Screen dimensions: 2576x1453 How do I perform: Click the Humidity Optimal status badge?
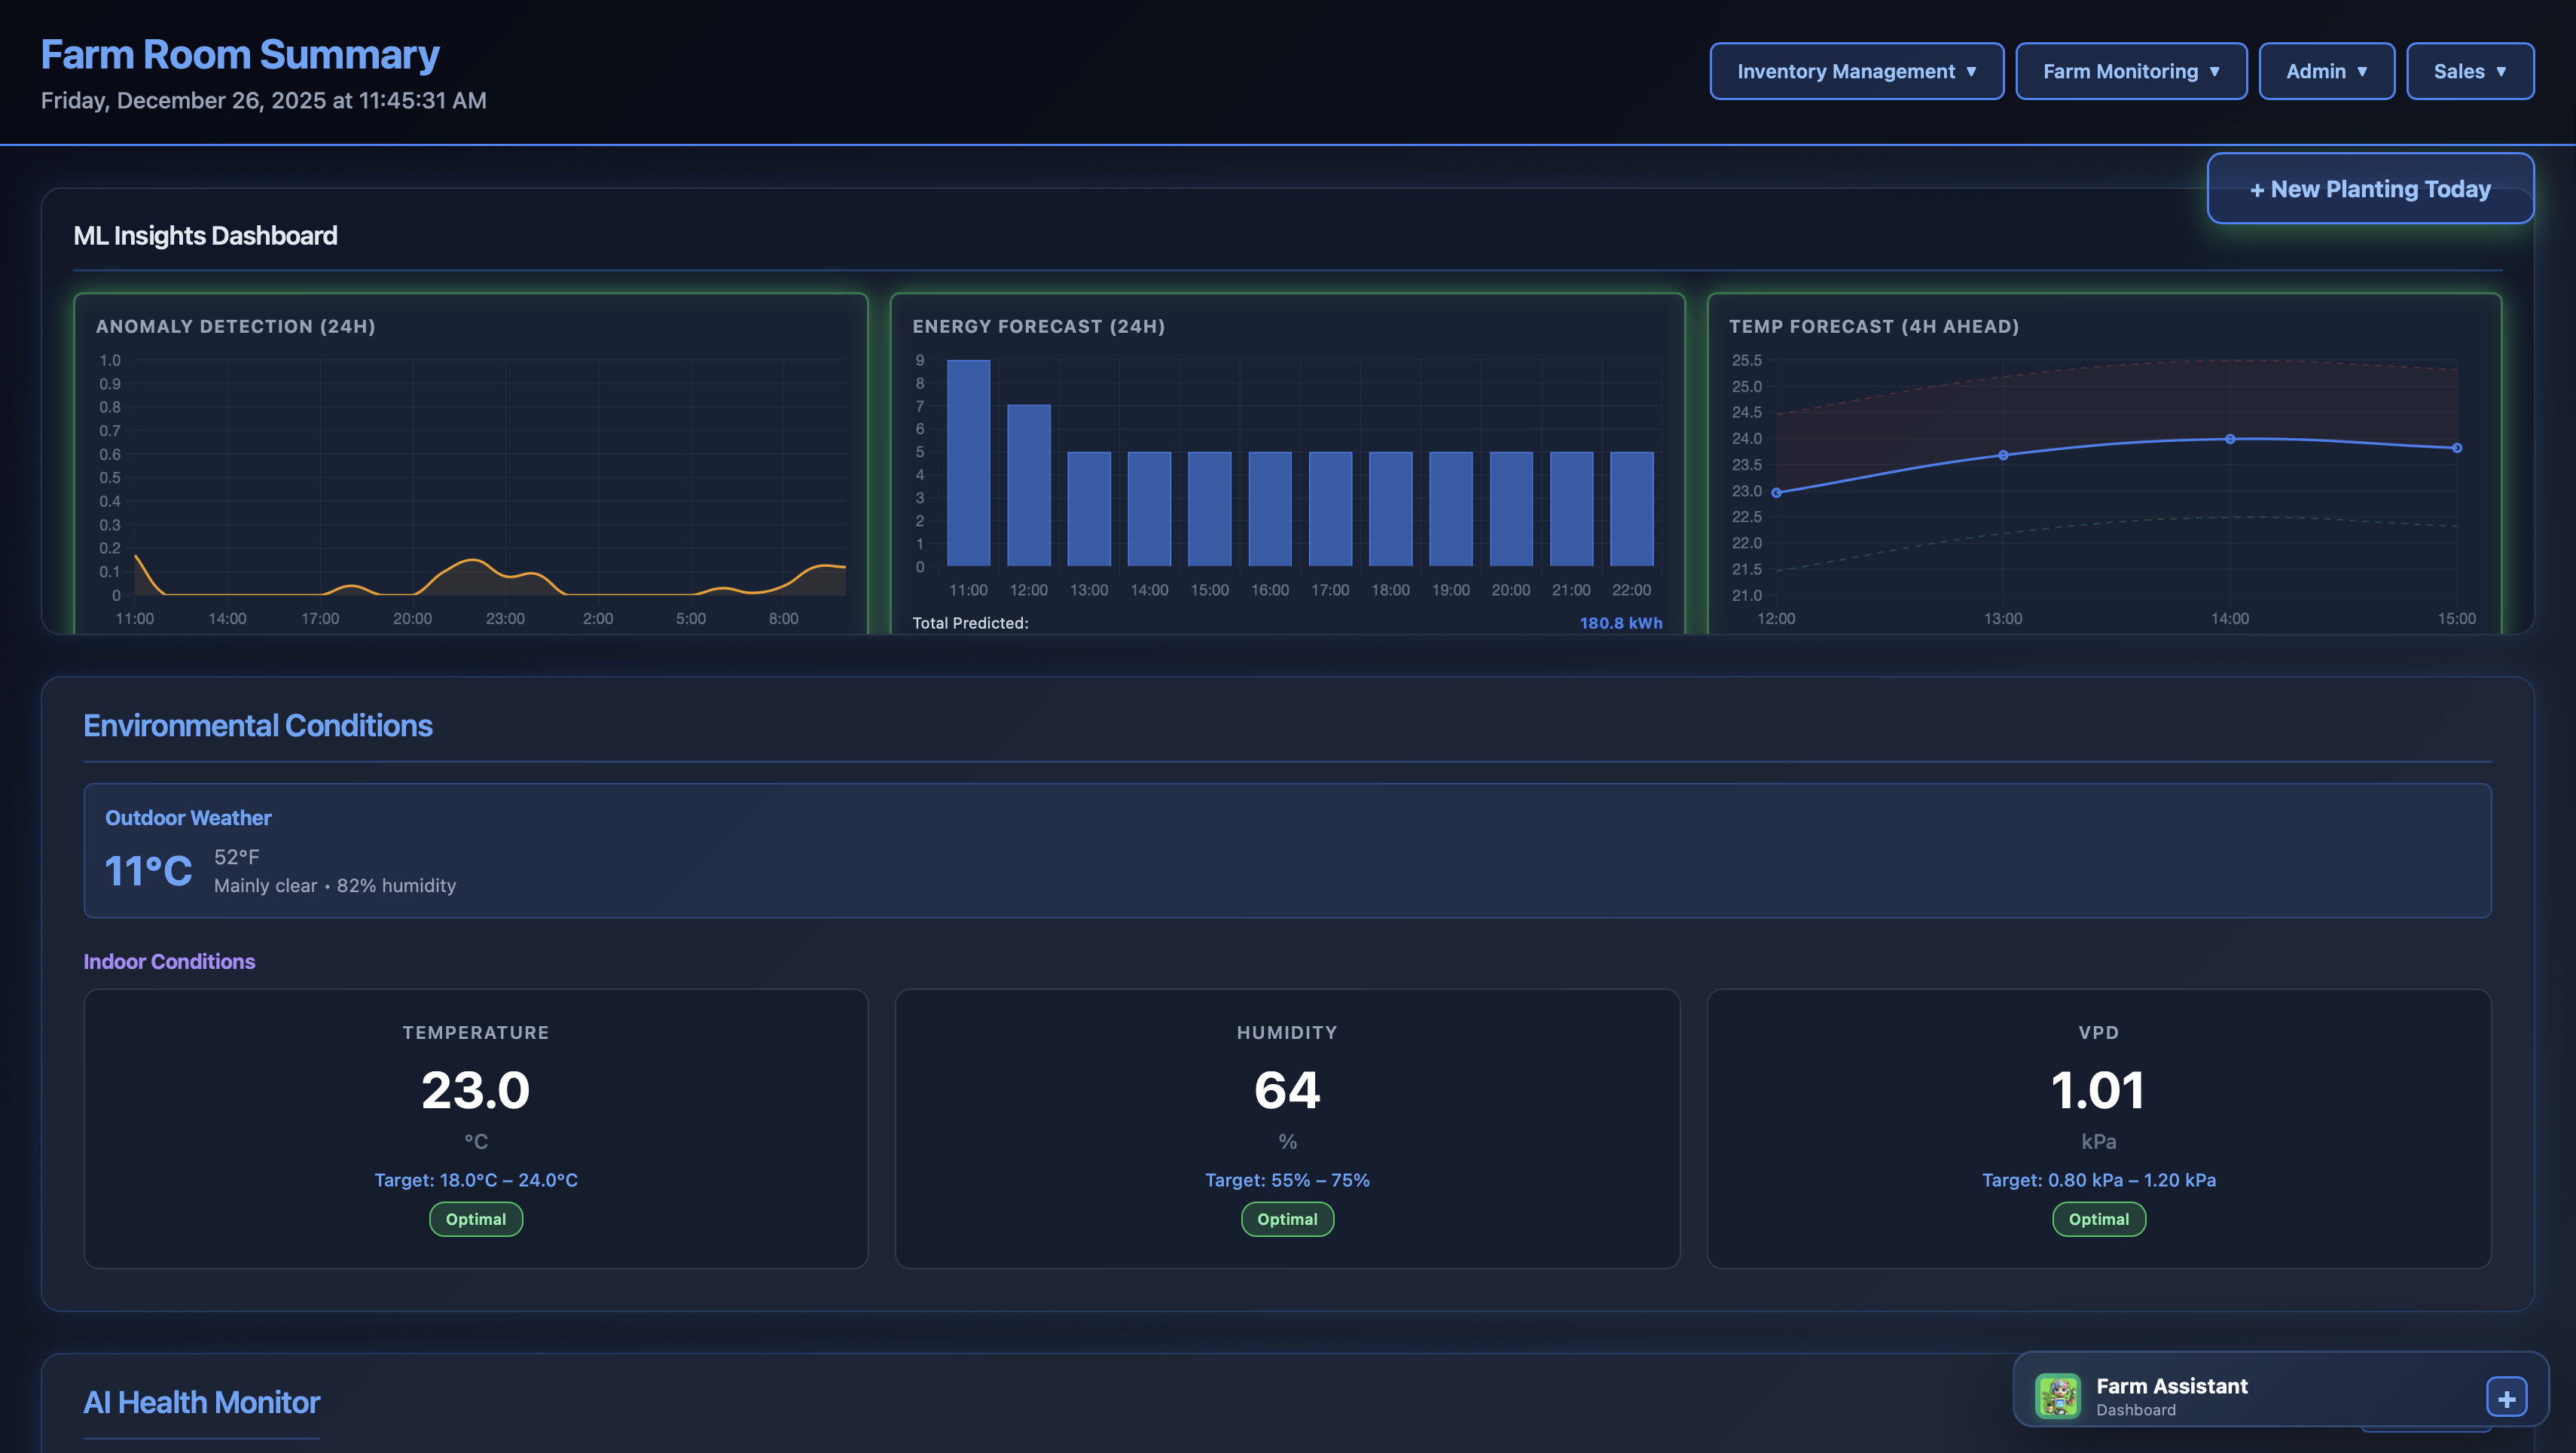1287,1218
